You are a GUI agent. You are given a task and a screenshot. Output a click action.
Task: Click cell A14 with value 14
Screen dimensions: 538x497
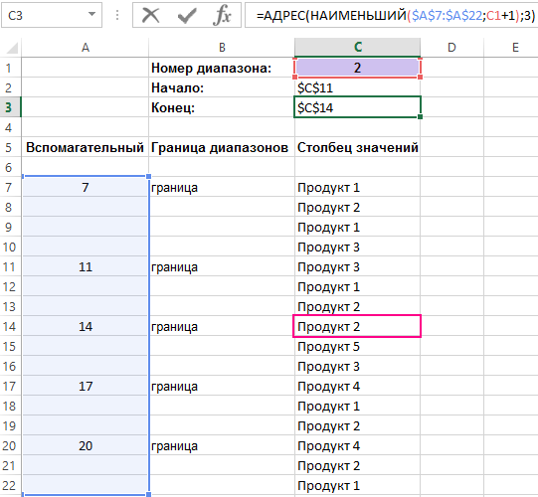86,326
